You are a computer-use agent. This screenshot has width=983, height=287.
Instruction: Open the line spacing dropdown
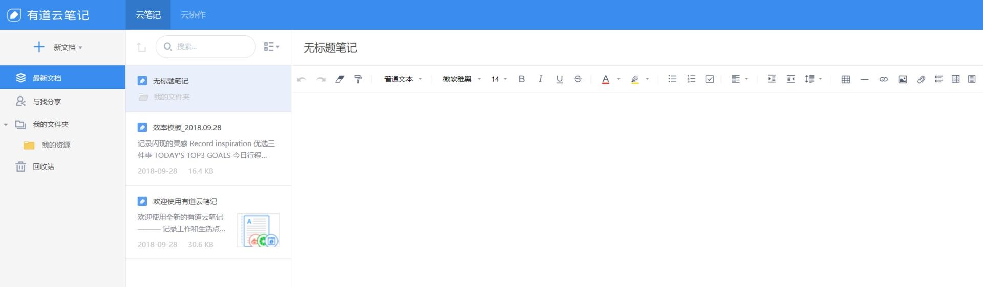tap(813, 79)
